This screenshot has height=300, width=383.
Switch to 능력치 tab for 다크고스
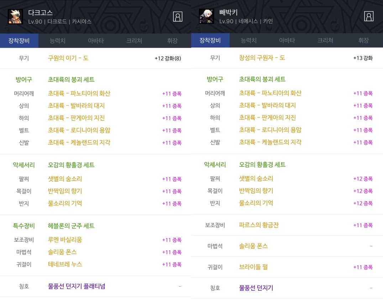point(57,41)
